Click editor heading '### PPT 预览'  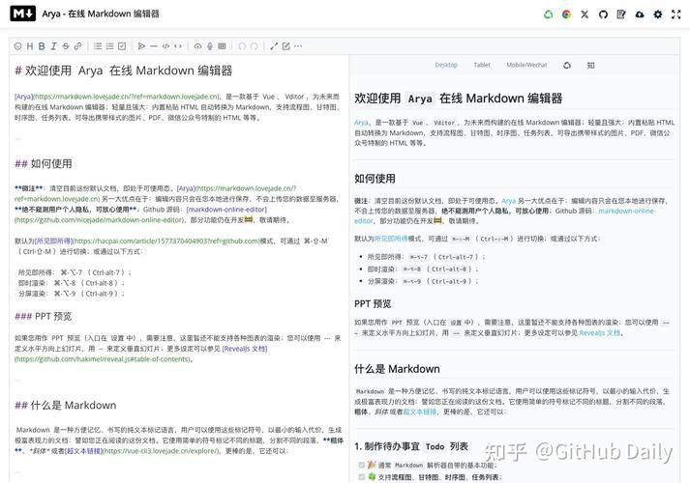(44, 316)
